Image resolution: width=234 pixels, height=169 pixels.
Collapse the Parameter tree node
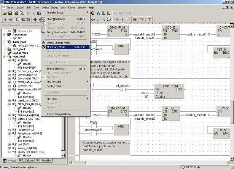coord(4,35)
